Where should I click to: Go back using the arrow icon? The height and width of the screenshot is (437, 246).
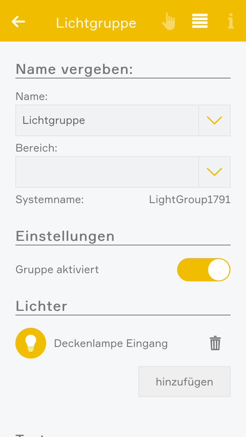[18, 22]
